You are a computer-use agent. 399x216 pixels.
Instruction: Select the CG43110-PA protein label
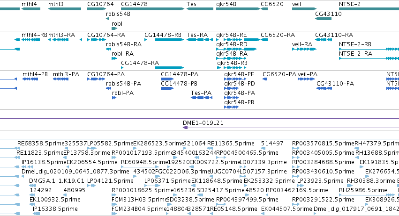pyautogui.click(x=335, y=84)
